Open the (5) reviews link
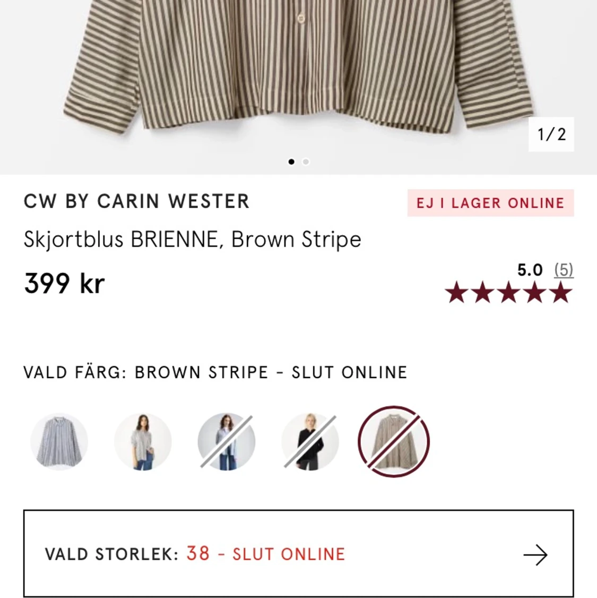The height and width of the screenshot is (598, 597). point(564,270)
